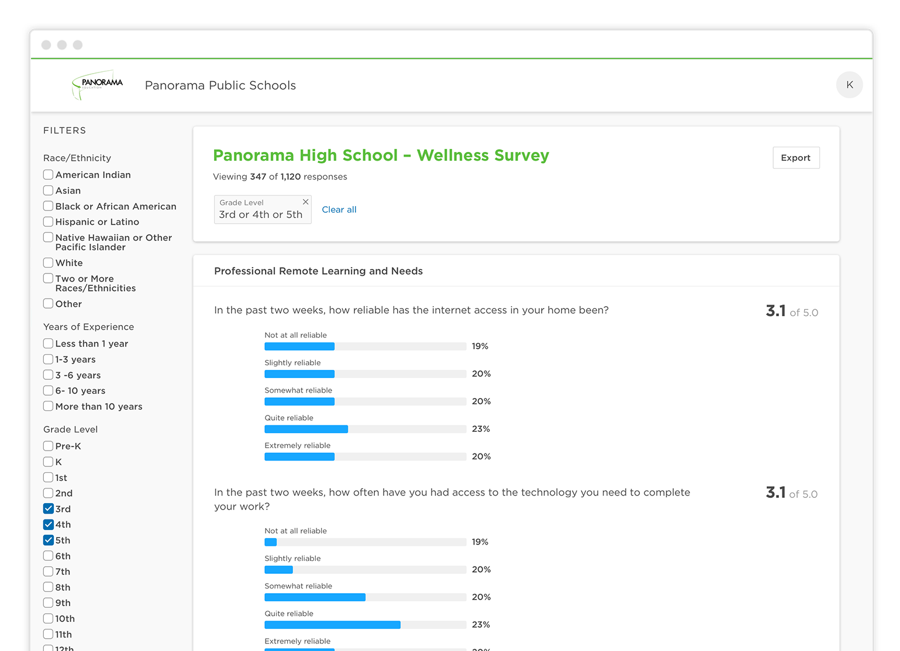
Task: Check the 9th grade filter
Action: pyautogui.click(x=49, y=603)
